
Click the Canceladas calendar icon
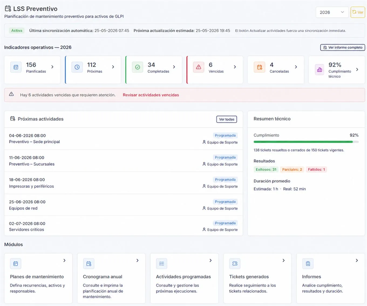pos(260,67)
